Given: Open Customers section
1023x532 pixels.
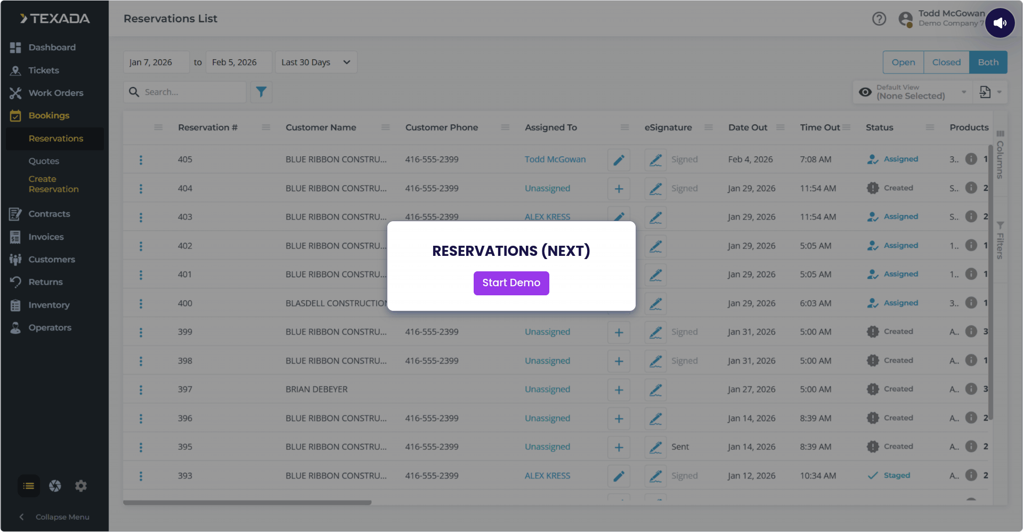Looking at the screenshot, I should 52,260.
